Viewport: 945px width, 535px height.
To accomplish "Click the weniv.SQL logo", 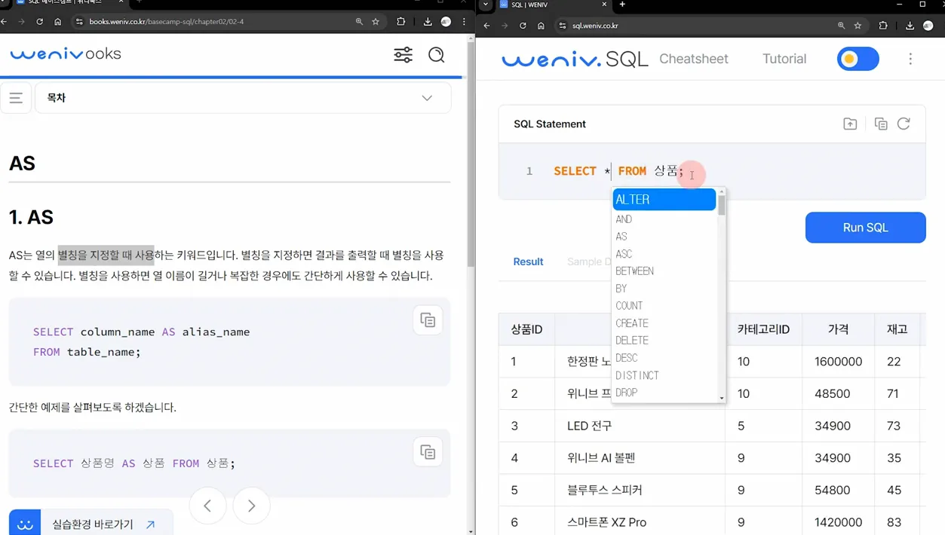I will click(575, 59).
